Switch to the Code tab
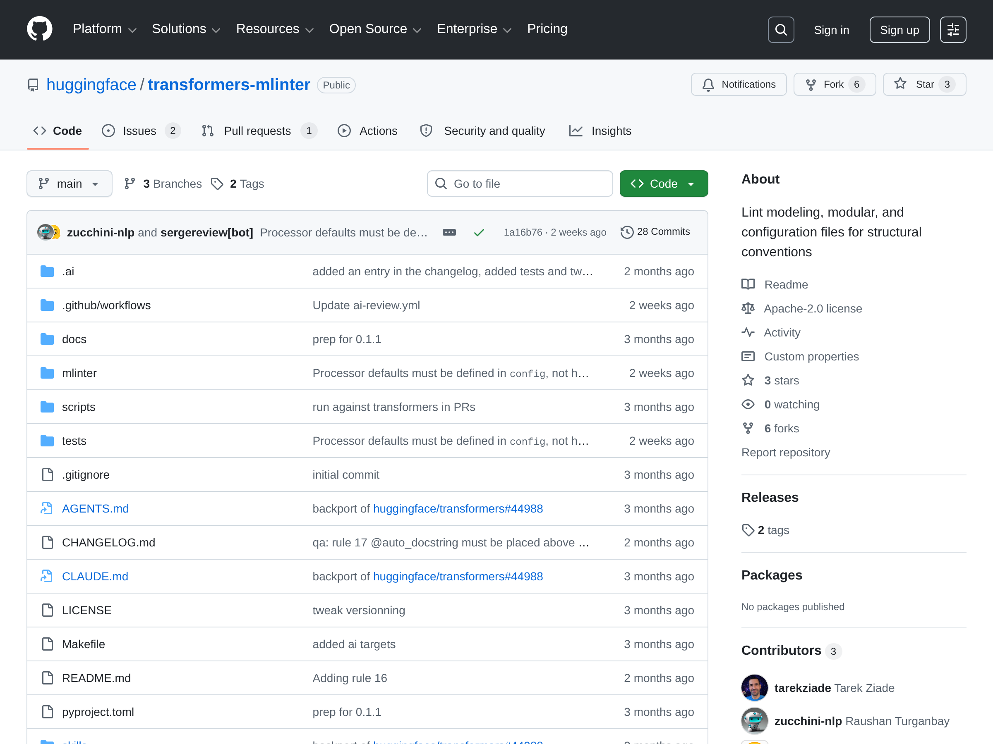Image resolution: width=993 pixels, height=744 pixels. pos(58,131)
